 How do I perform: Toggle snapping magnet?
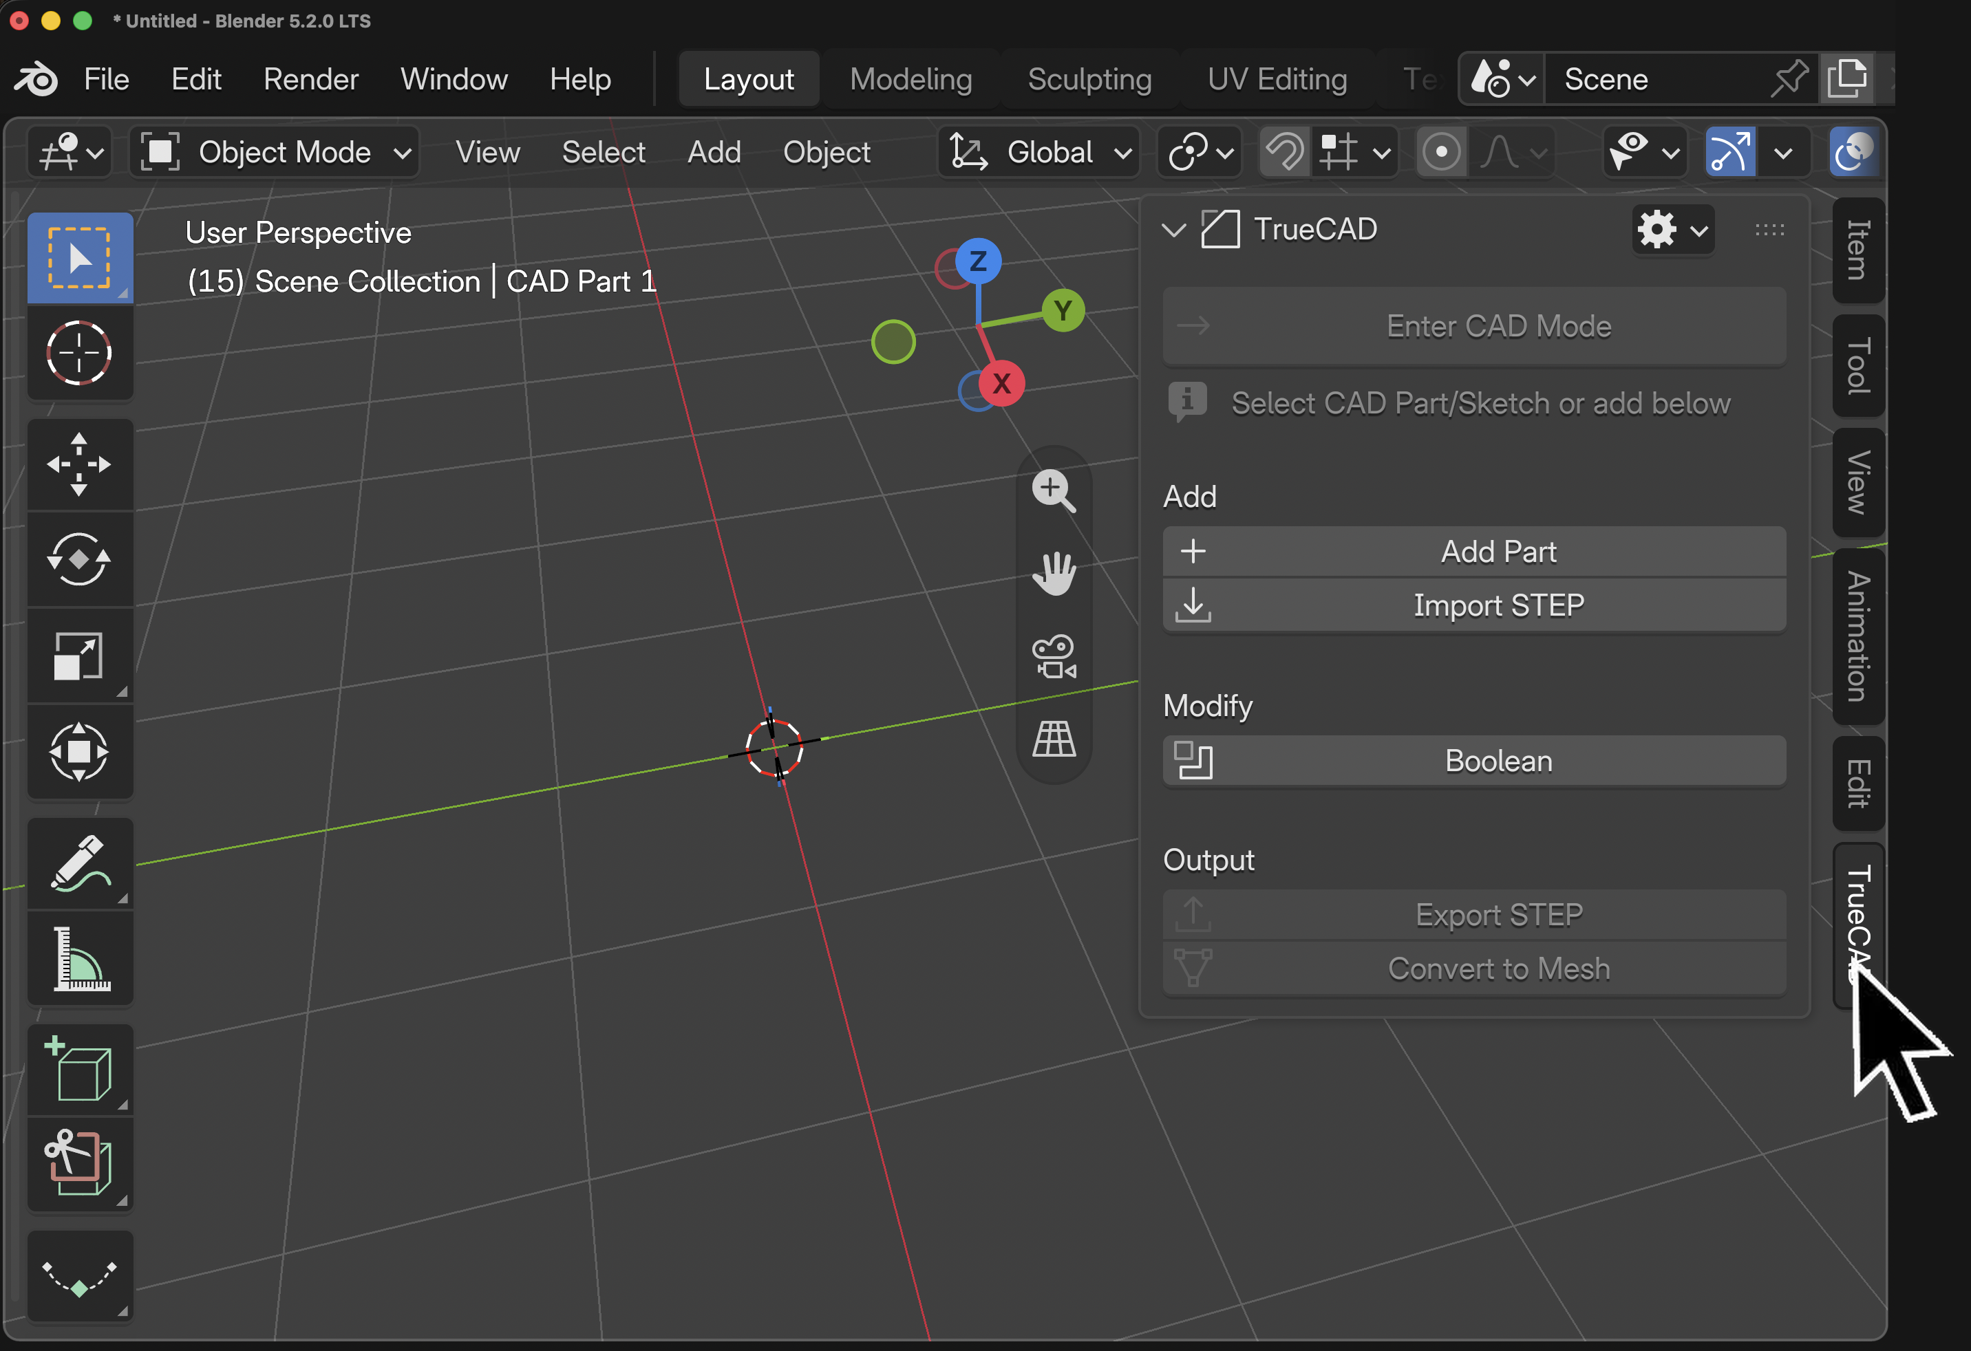point(1285,153)
